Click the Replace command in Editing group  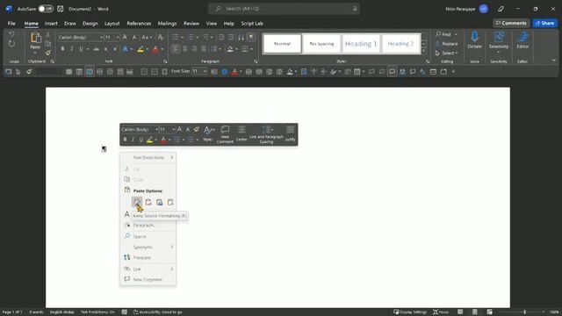point(447,44)
